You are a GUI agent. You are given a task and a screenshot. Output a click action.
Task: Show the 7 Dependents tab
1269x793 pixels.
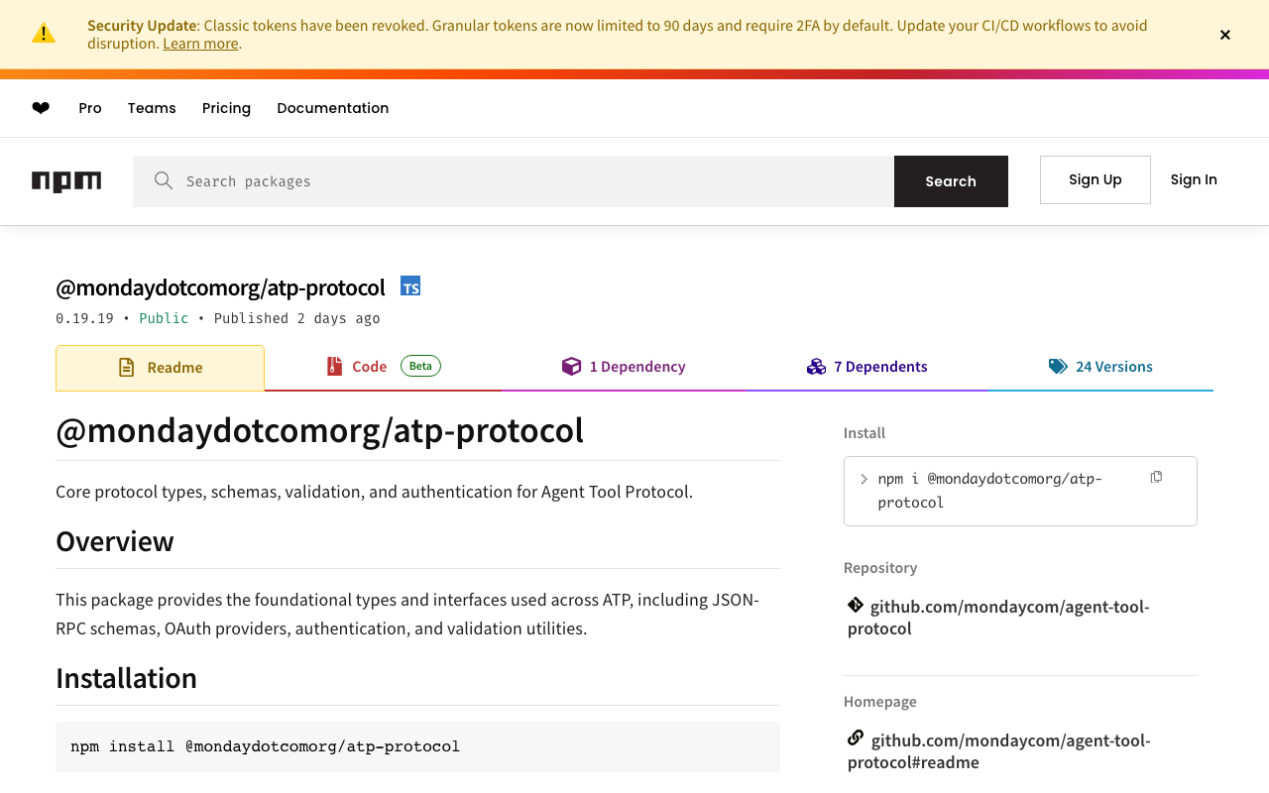[x=867, y=367]
